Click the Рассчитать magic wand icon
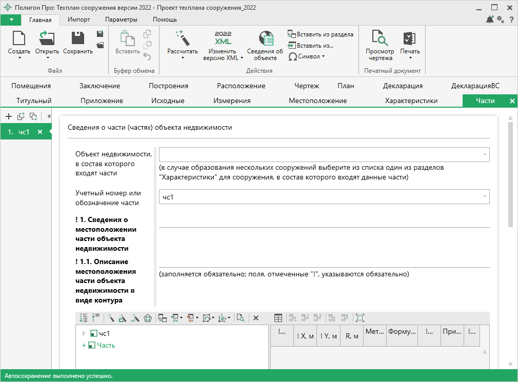The width and height of the screenshot is (518, 382). pos(182,38)
